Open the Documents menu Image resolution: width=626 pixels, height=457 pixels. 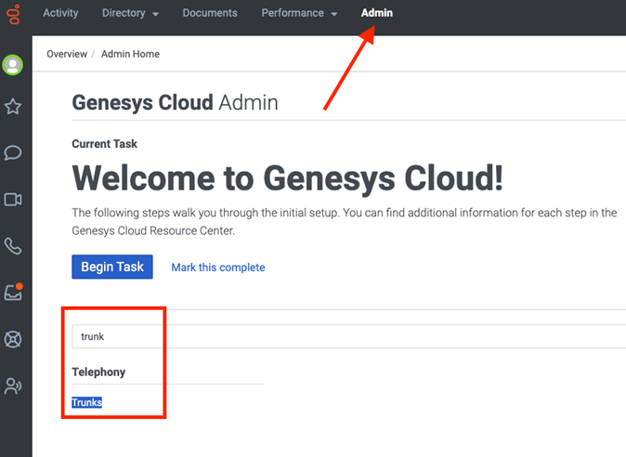(210, 14)
